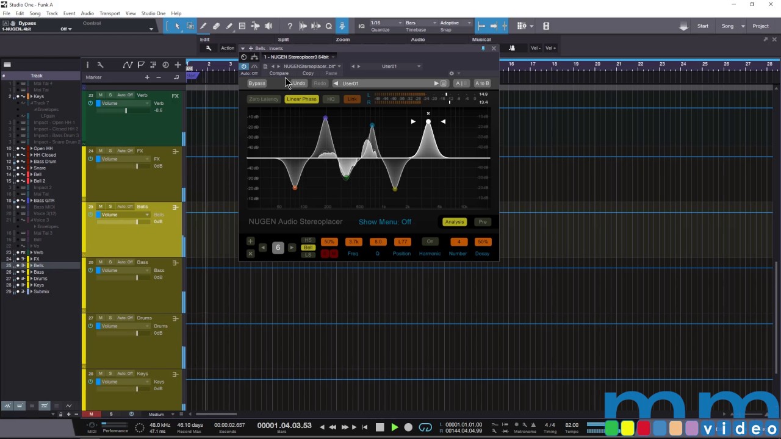Click the add track plus icon
This screenshot has width=781, height=439.
click(178, 65)
